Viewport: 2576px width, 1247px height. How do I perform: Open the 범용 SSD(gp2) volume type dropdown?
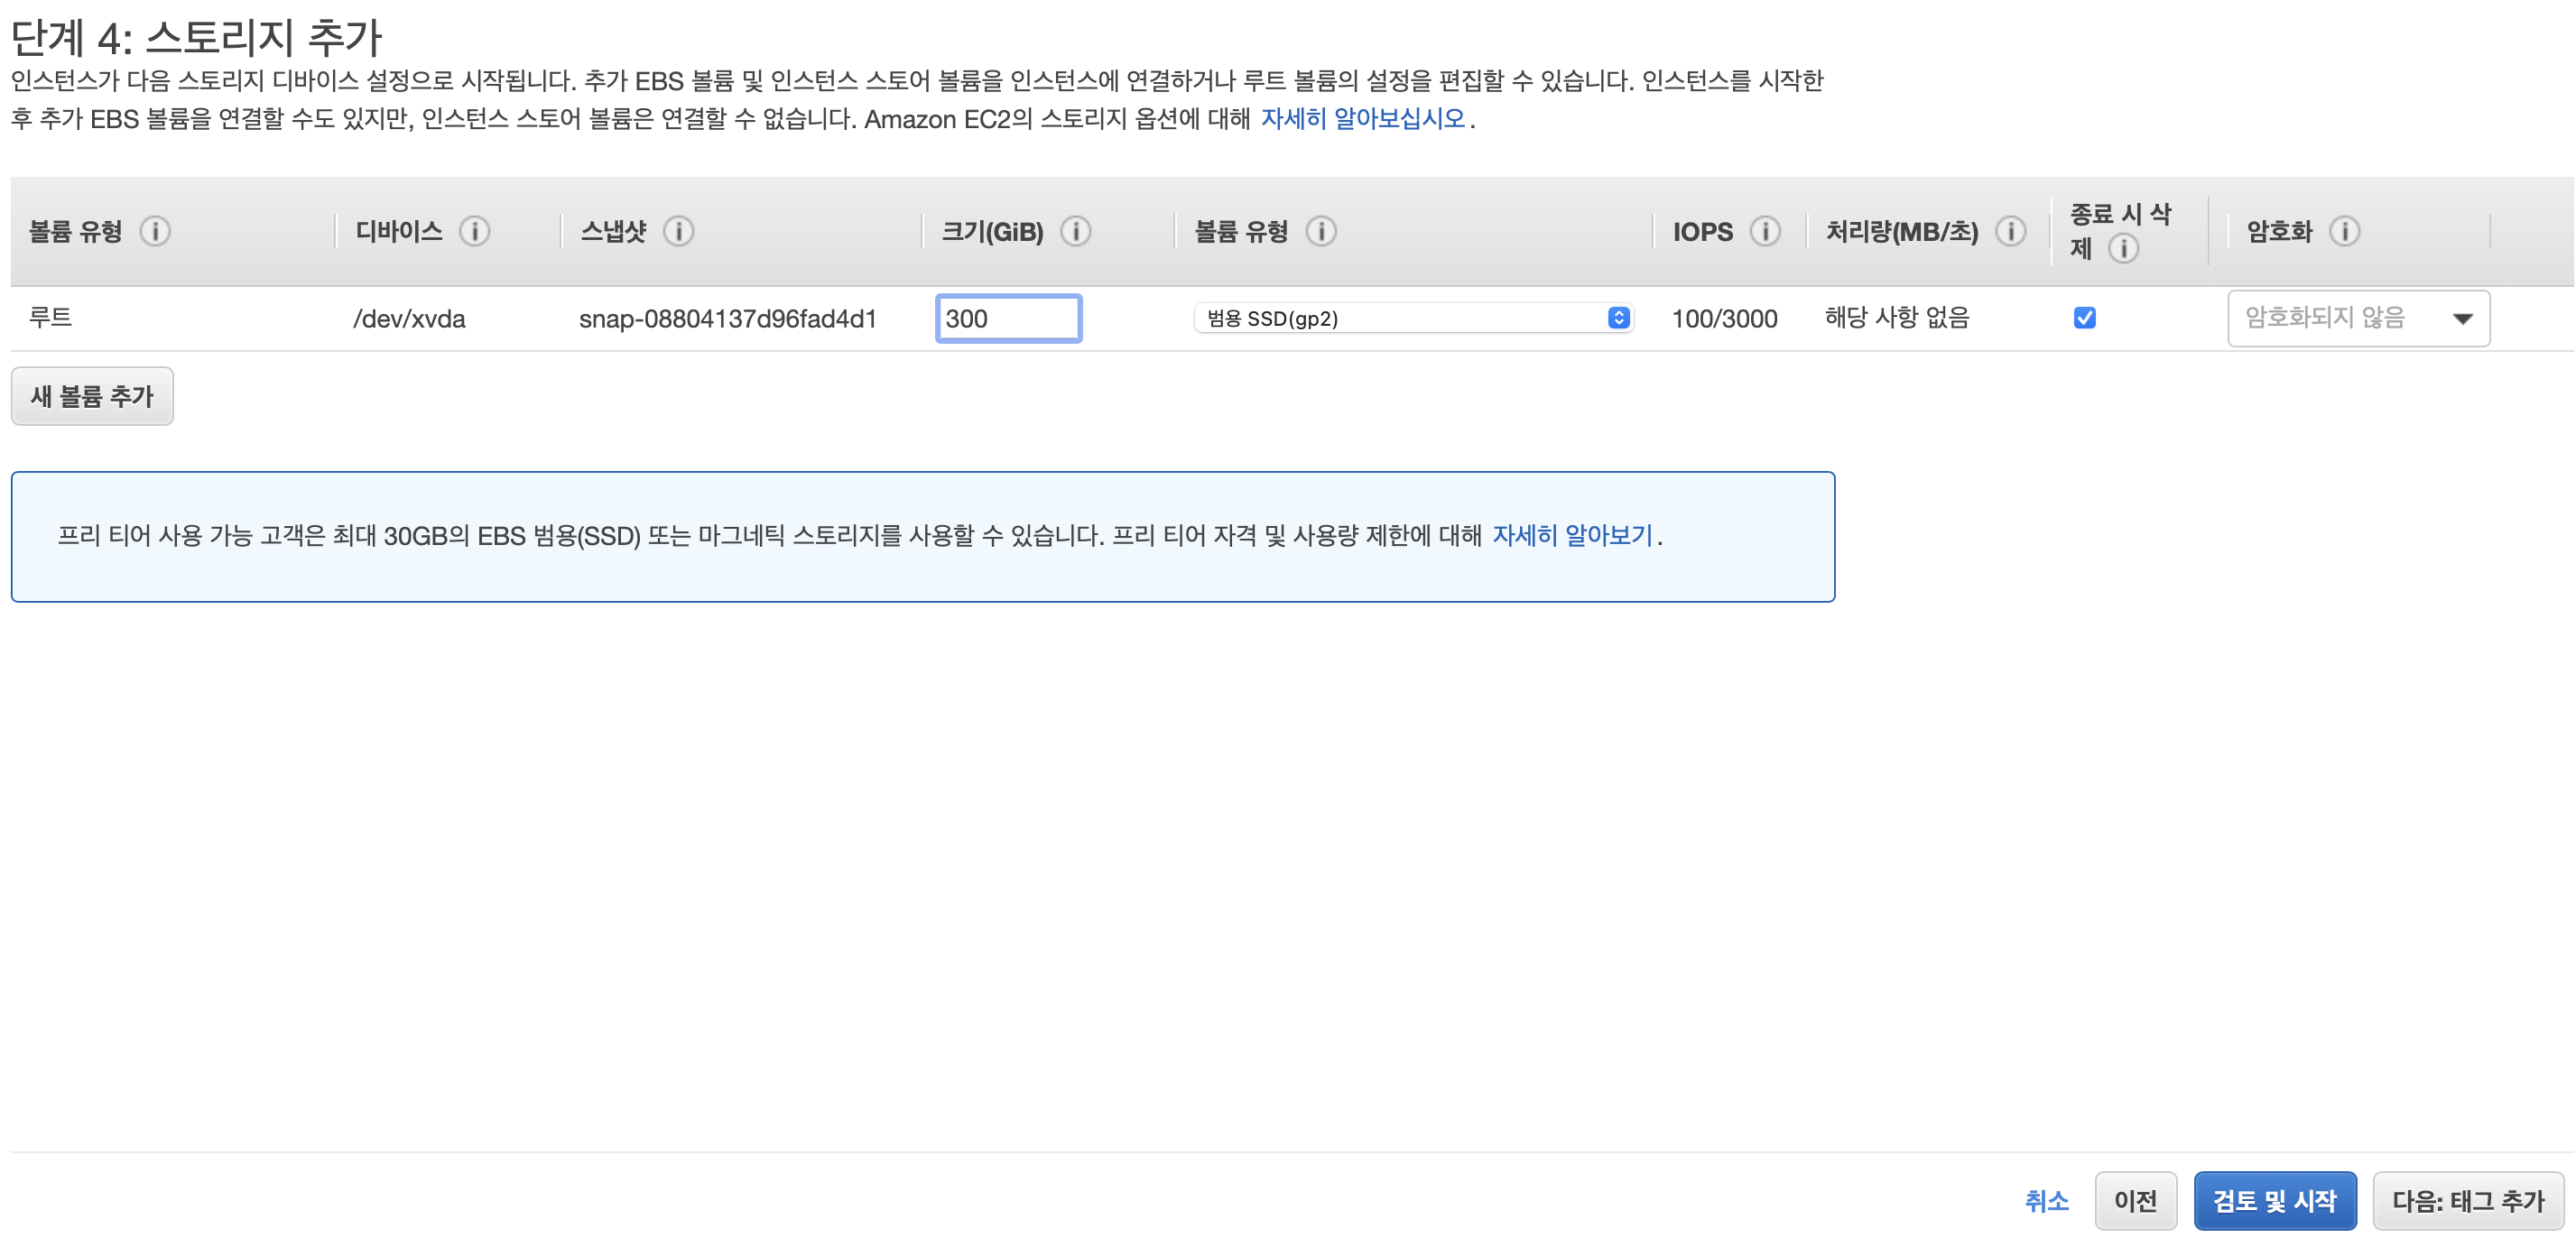(x=1412, y=318)
